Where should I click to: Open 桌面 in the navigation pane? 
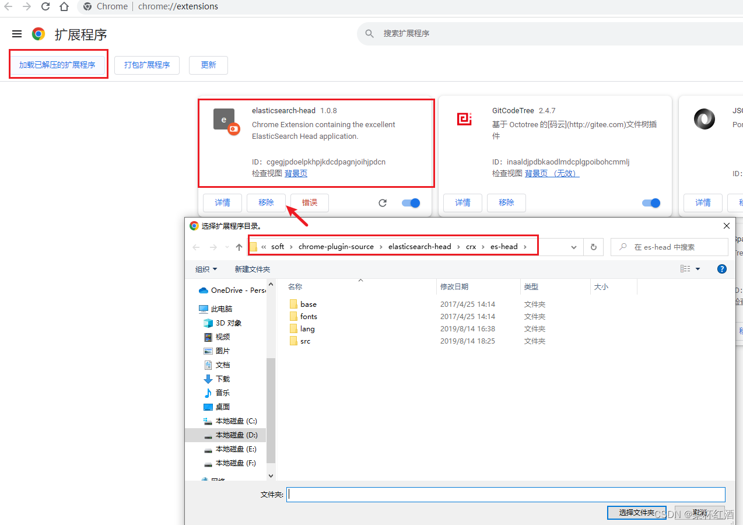[217, 407]
